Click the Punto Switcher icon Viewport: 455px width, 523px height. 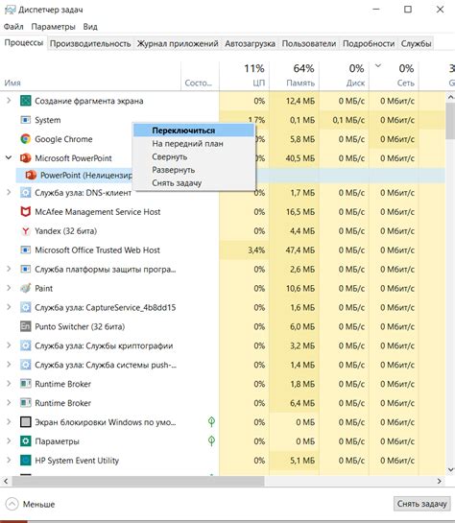(26, 326)
